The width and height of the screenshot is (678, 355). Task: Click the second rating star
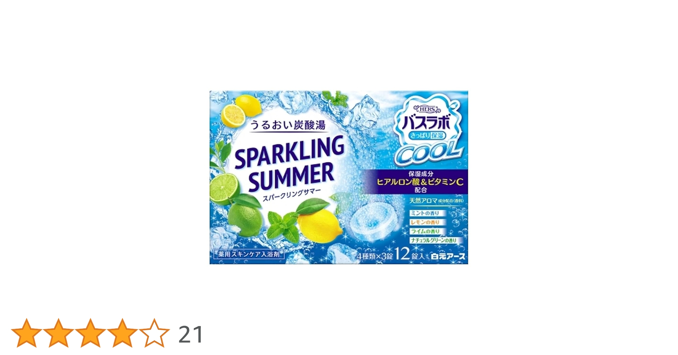(x=58, y=333)
